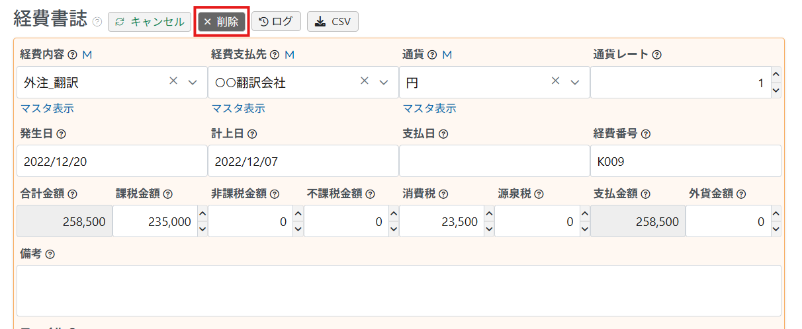Screen dimensions: 802x329
Task: Click the help icon next to 備考
Action: (50, 254)
